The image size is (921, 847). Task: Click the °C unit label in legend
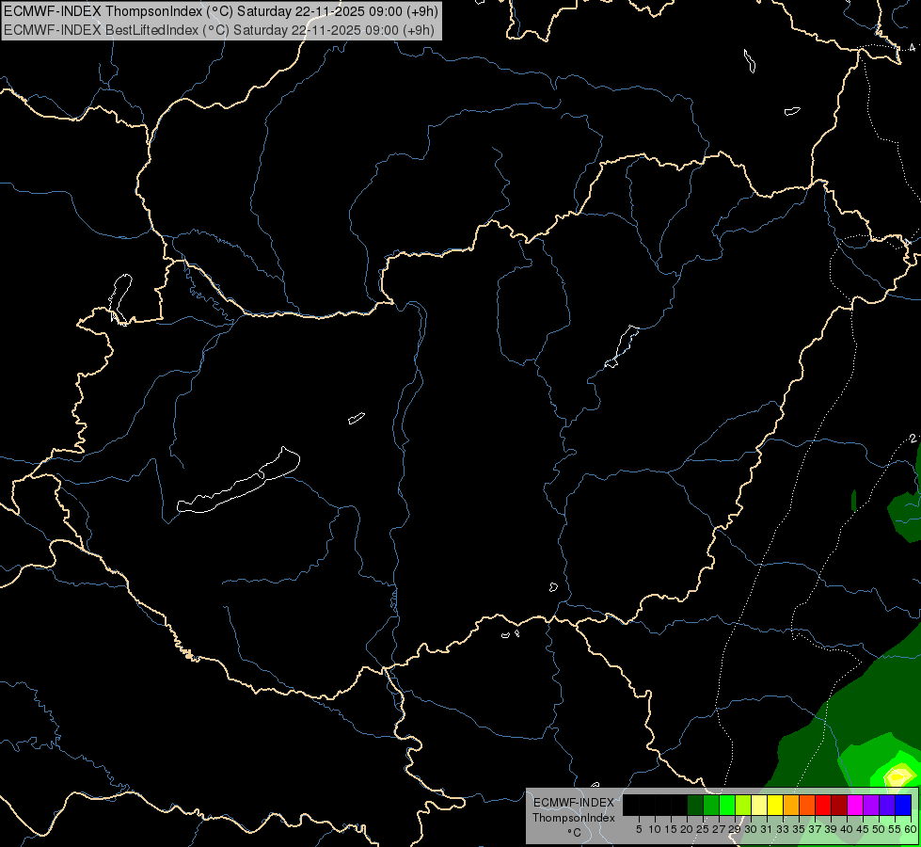(574, 833)
